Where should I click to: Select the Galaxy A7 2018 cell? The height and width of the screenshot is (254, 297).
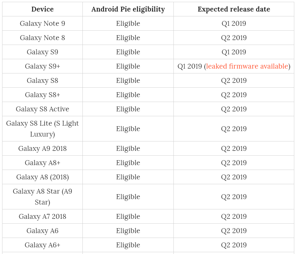pos(42,216)
